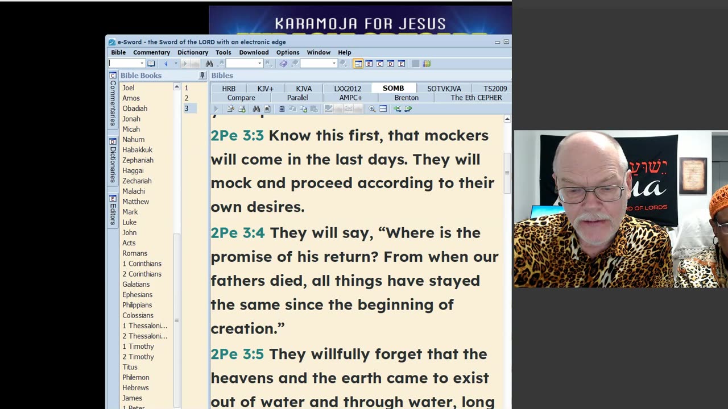
Task: Click the Bible text scroll-up arrow
Action: [x=507, y=119]
